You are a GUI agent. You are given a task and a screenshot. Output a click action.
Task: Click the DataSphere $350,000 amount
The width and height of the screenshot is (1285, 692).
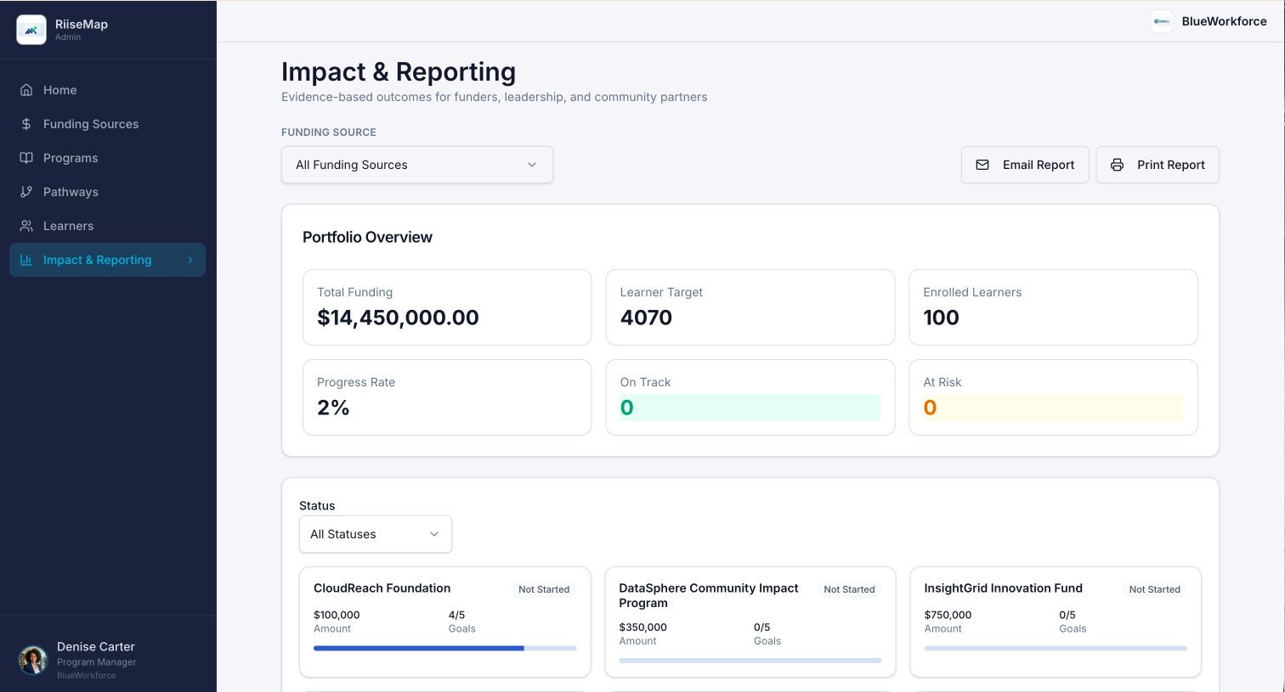[642, 627]
